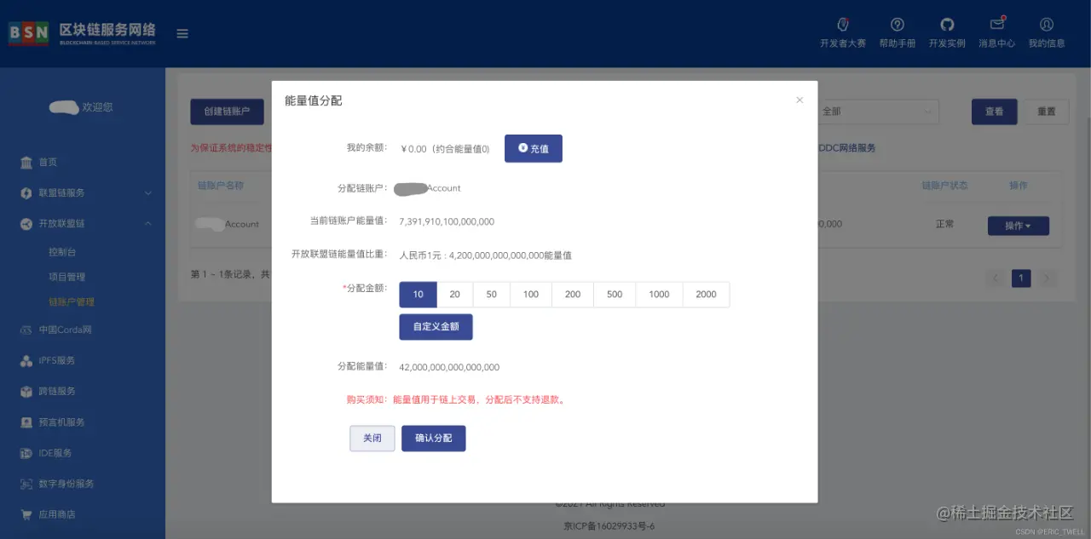Collapse the 开放联盟链 sidebar chevron
This screenshot has width=1091, height=539.
click(x=147, y=224)
